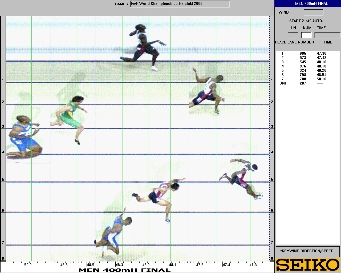Viewport: 341px width, 273px height.
Task: Click the LN entry field
Action: pos(293,35)
